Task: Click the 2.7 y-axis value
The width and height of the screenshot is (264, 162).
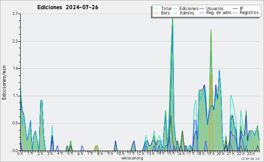Action: 15,14
